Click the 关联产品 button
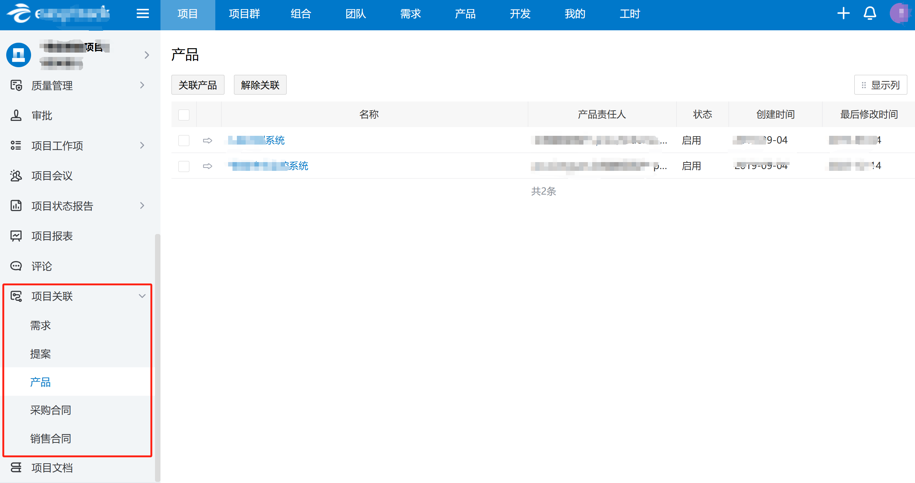 pyautogui.click(x=198, y=85)
